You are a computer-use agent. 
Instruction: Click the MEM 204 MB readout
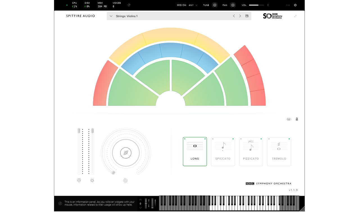point(102,5)
